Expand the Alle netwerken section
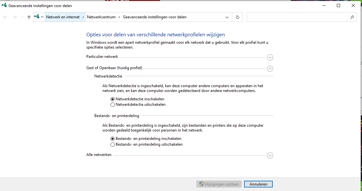The image size is (362, 191). [270, 156]
